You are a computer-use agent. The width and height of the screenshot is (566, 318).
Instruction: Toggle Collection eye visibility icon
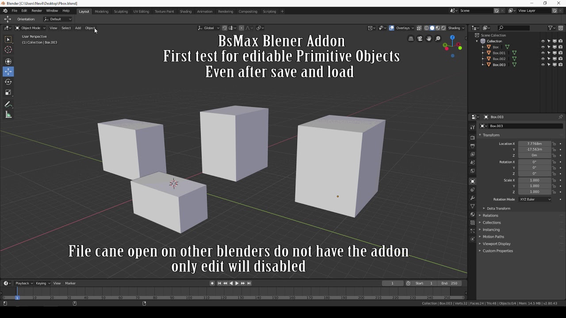tap(543, 41)
